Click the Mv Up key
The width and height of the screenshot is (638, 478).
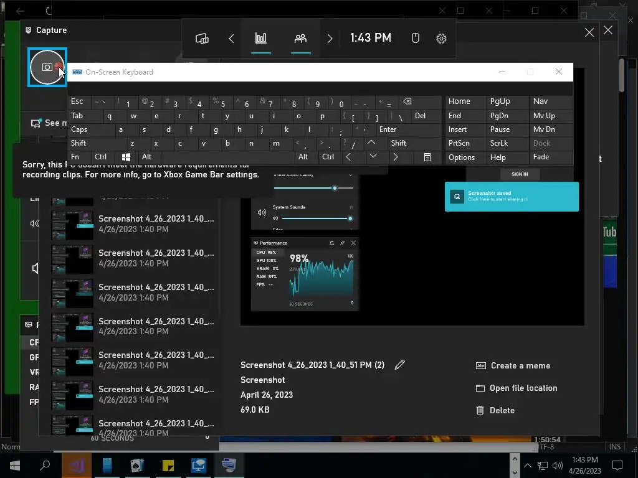point(551,116)
